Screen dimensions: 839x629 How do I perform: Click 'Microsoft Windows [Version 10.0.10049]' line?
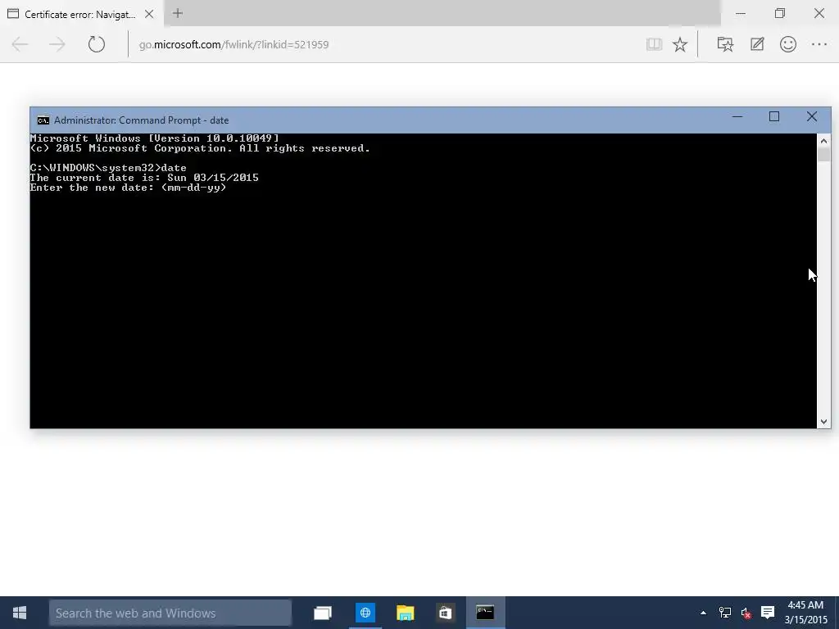(155, 138)
